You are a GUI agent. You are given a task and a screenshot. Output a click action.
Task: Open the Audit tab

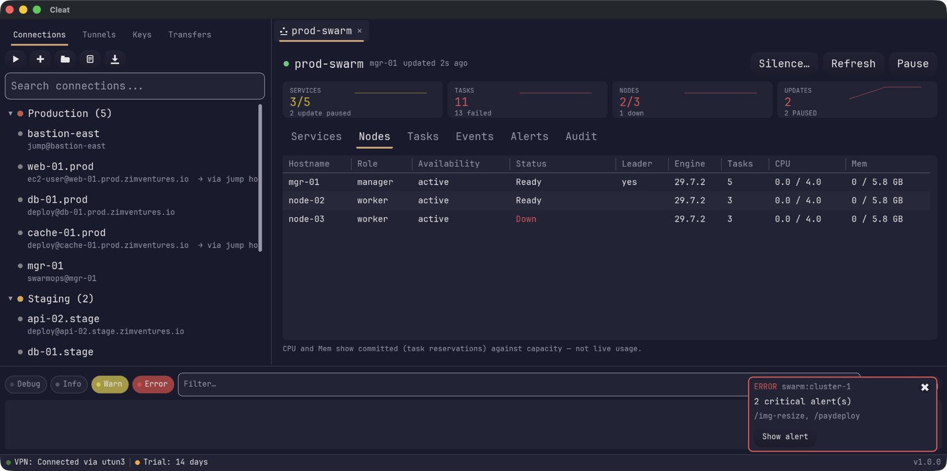tap(581, 137)
